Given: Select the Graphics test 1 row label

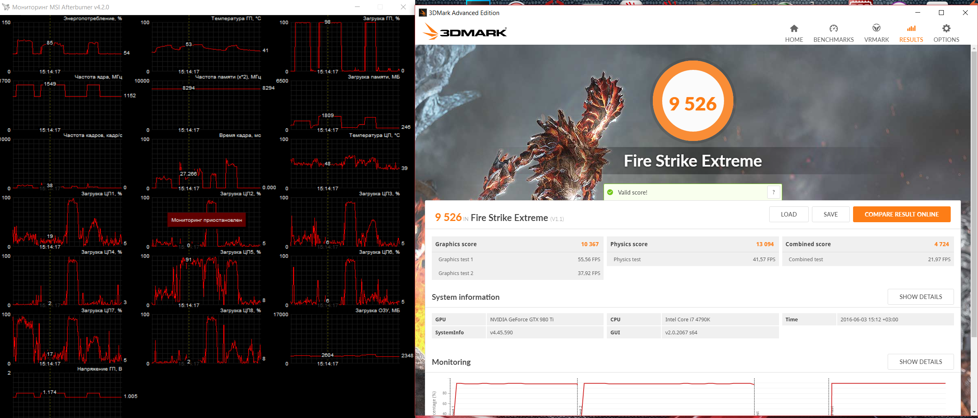Looking at the screenshot, I should [x=455, y=260].
